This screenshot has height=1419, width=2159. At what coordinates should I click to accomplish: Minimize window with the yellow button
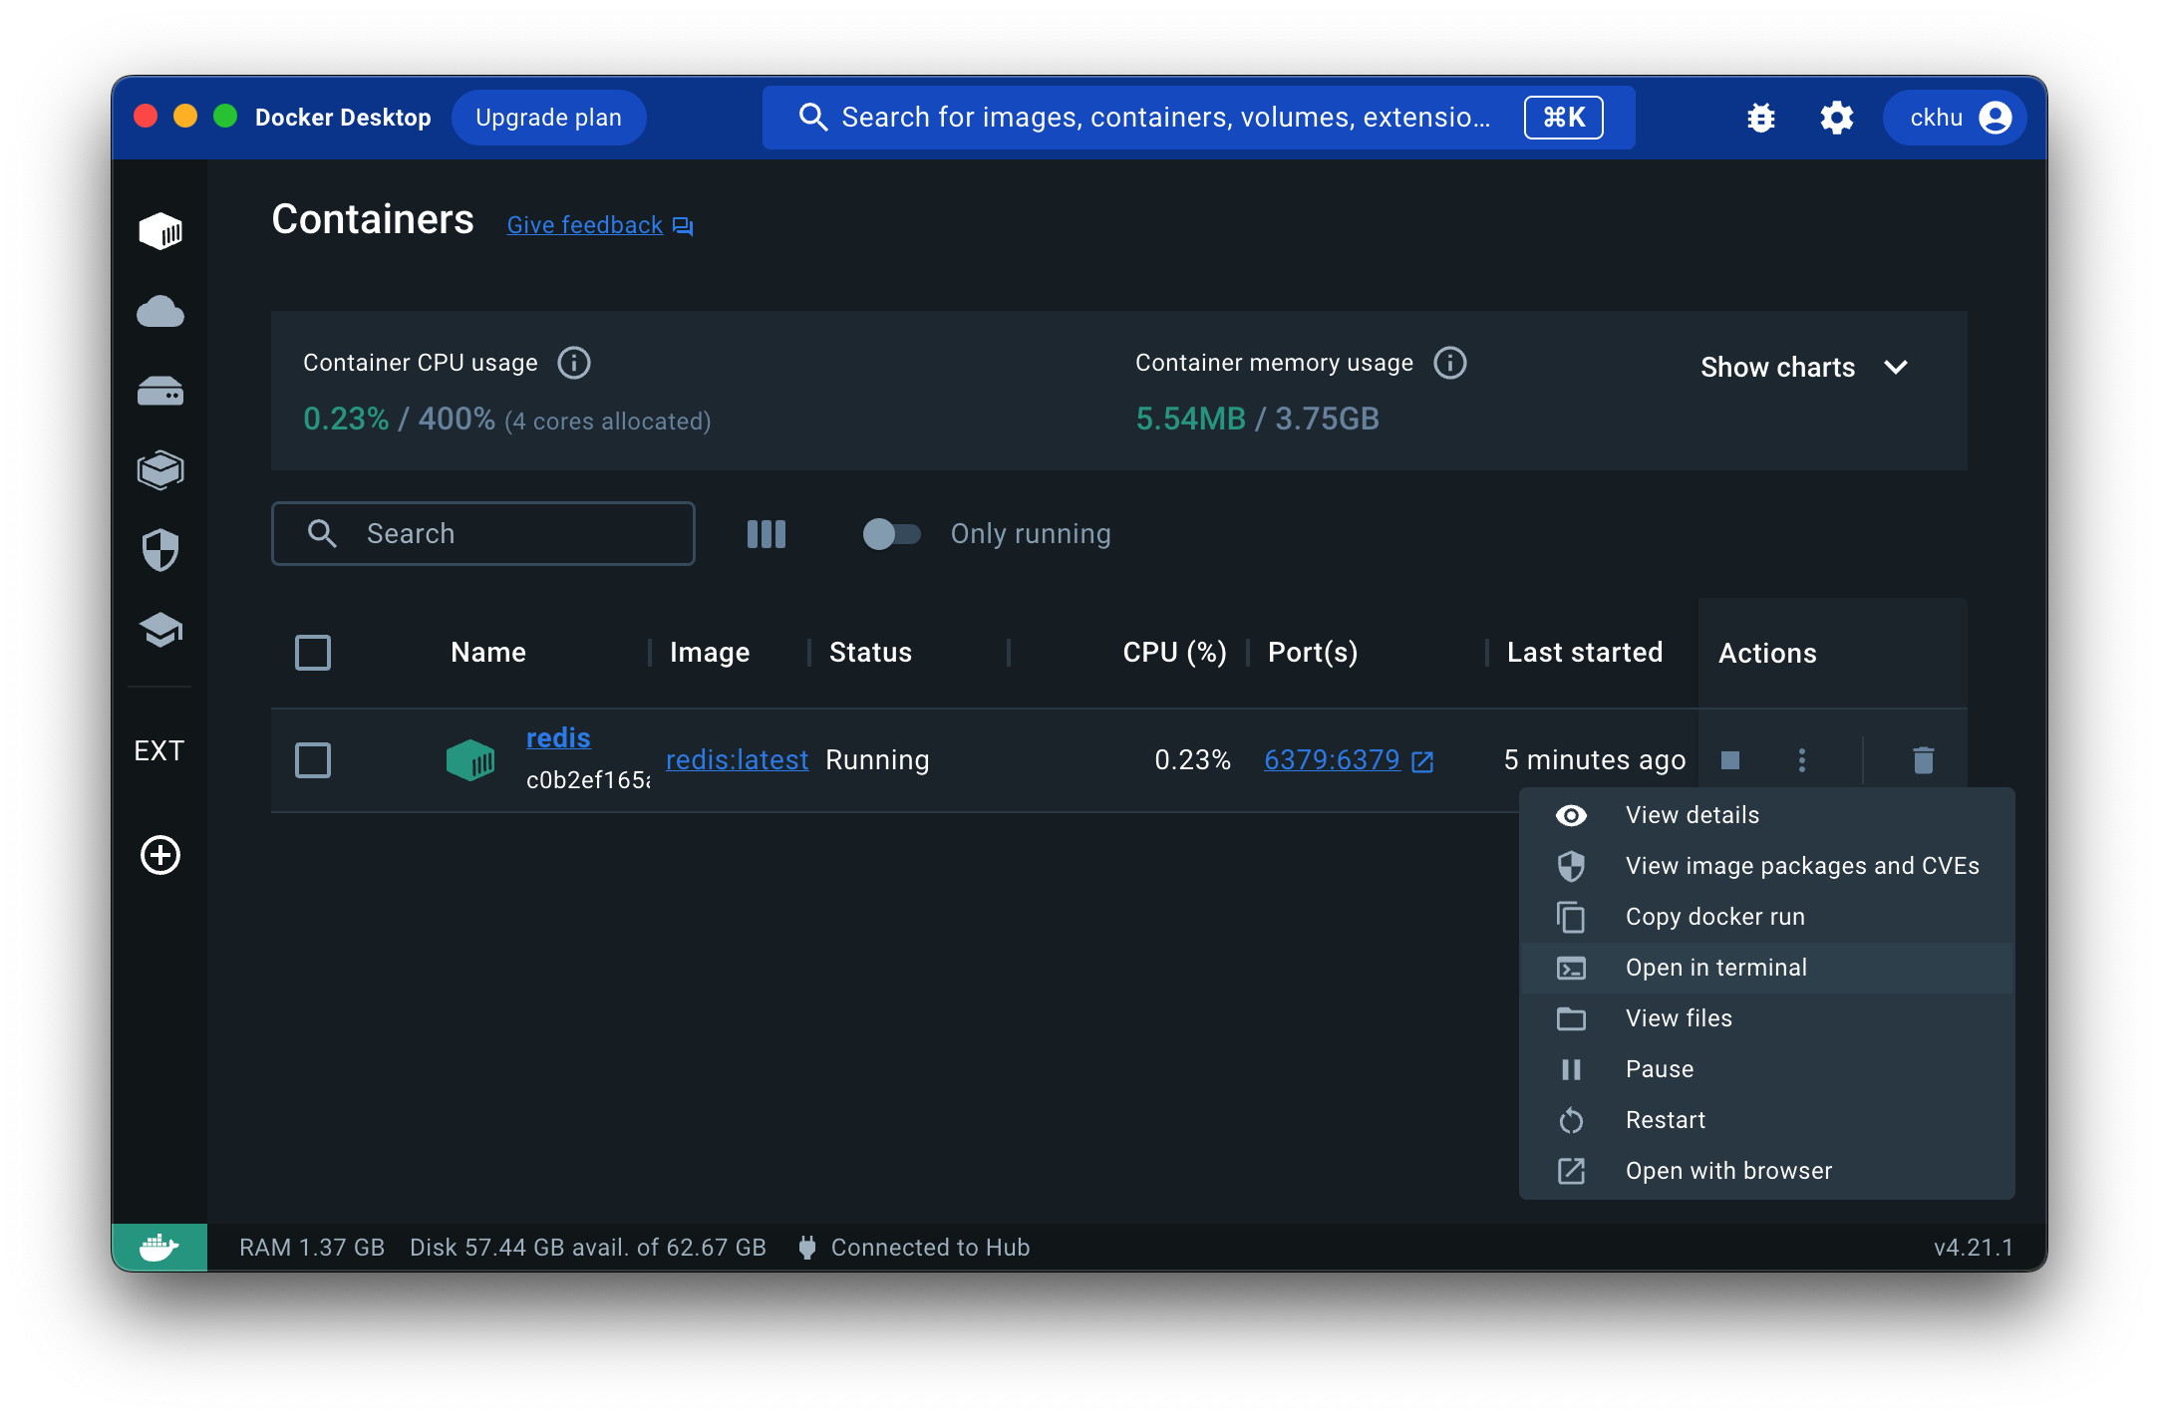coord(185,117)
